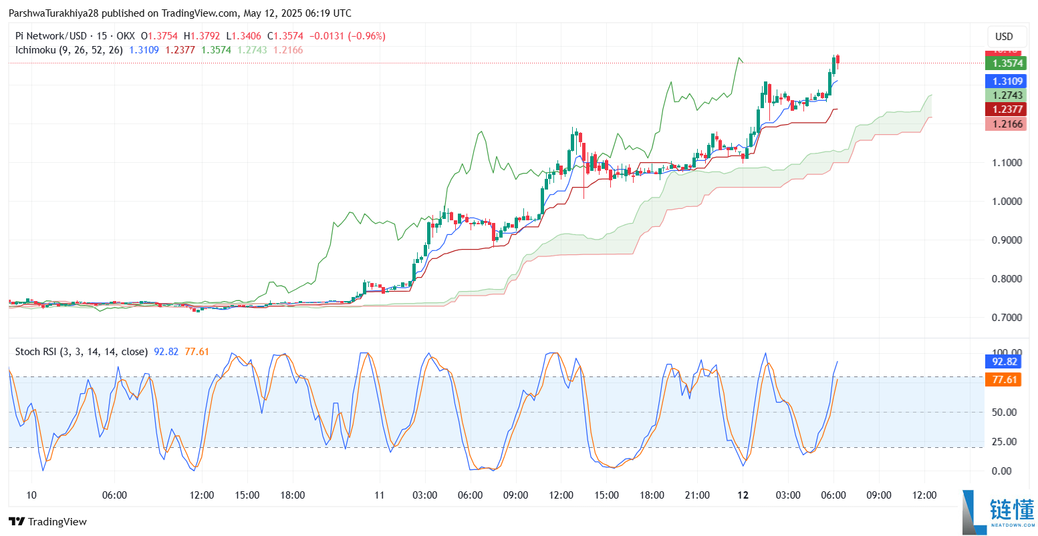Select the dark red 1.2377 price tag

click(1007, 109)
